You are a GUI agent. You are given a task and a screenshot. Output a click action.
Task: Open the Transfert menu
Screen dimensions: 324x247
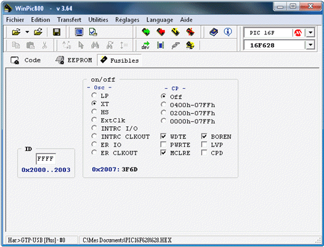69,20
